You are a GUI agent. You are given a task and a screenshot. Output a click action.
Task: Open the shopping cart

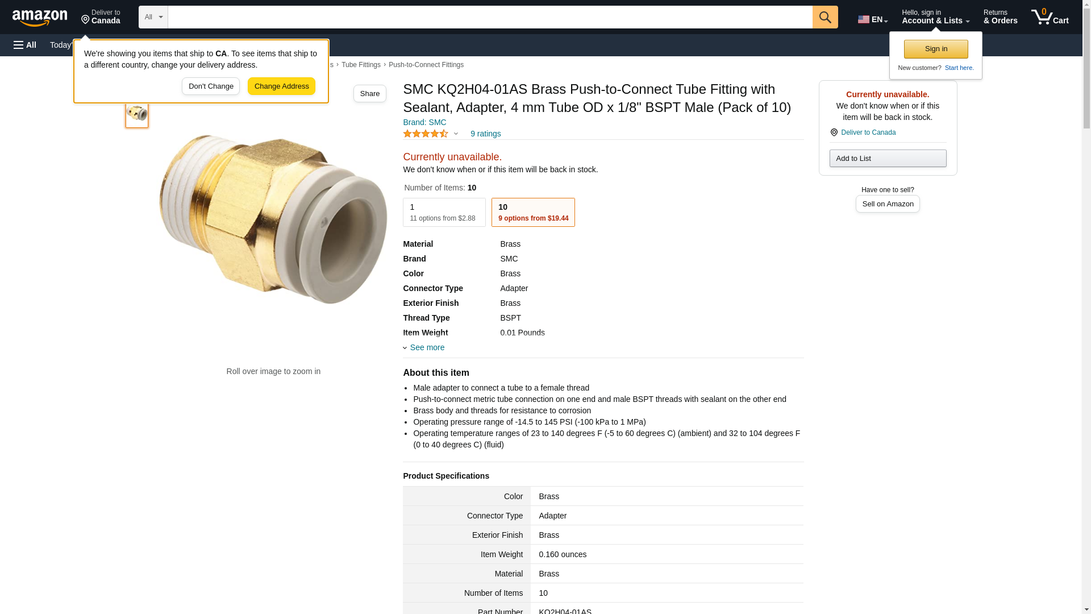pyautogui.click(x=1050, y=17)
